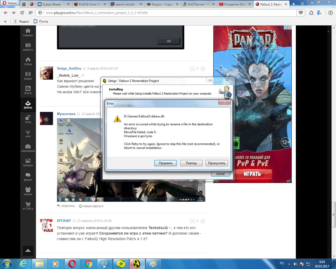Click Cancel in the Setup window
This screenshot has height=269, width=336.
(x=220, y=174)
